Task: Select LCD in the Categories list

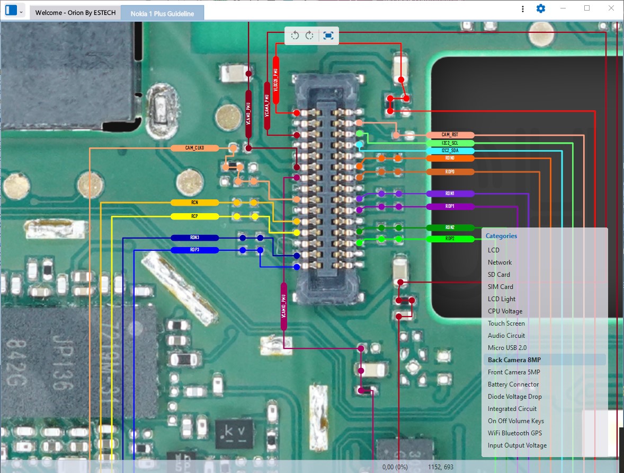Action: (493, 250)
